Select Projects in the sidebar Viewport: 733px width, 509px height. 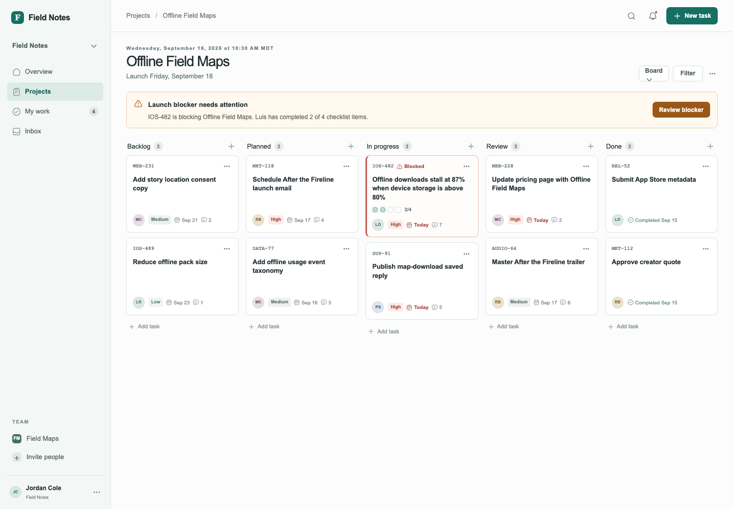[55, 92]
